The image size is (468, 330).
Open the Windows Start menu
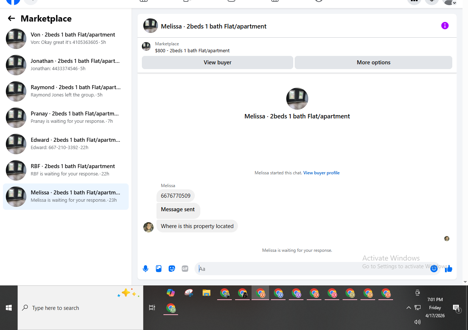[9, 308]
